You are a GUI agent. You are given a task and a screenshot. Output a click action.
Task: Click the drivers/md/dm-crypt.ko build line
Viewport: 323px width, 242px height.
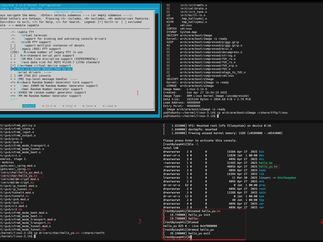pyautogui.click(x=17, y=183)
